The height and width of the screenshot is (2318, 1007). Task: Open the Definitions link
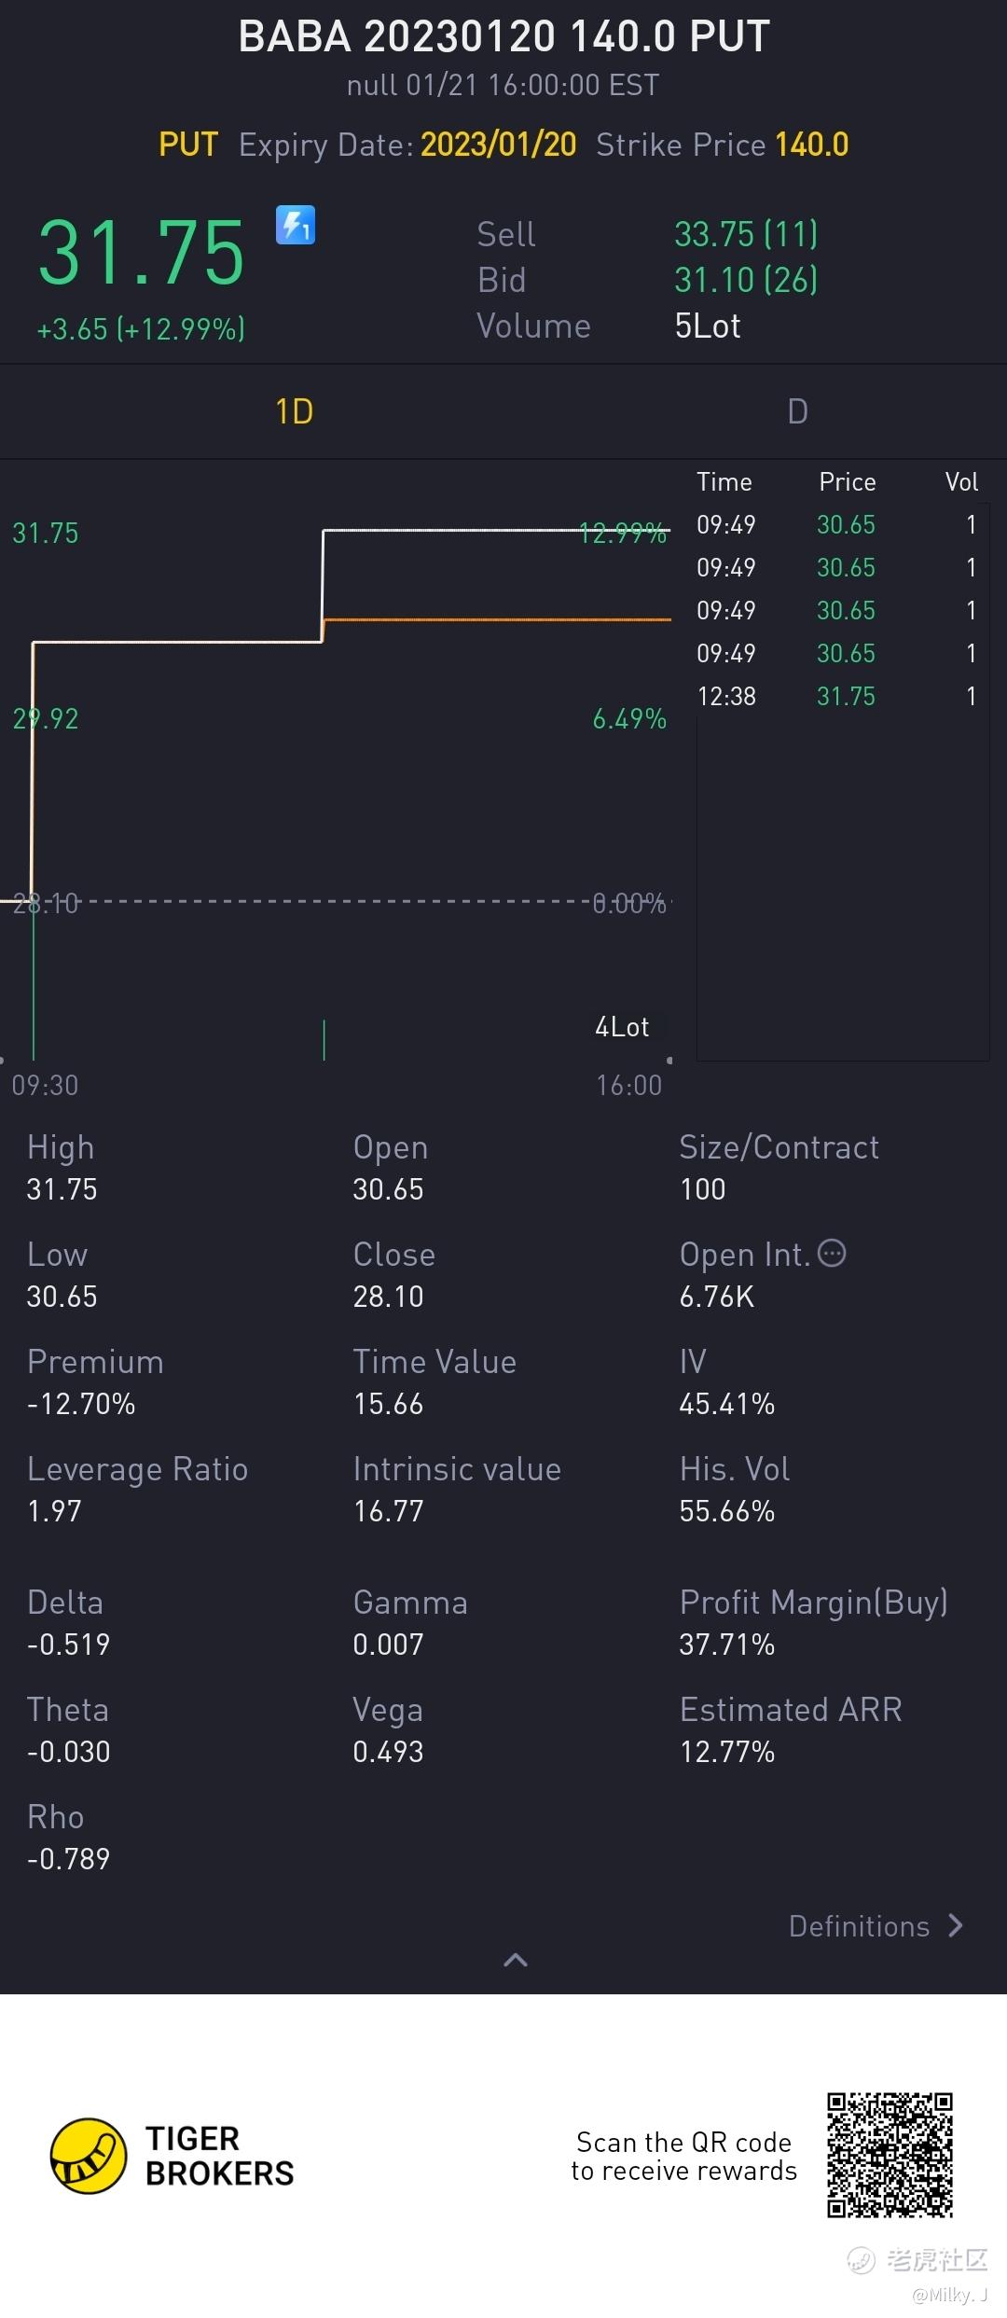859,1926
